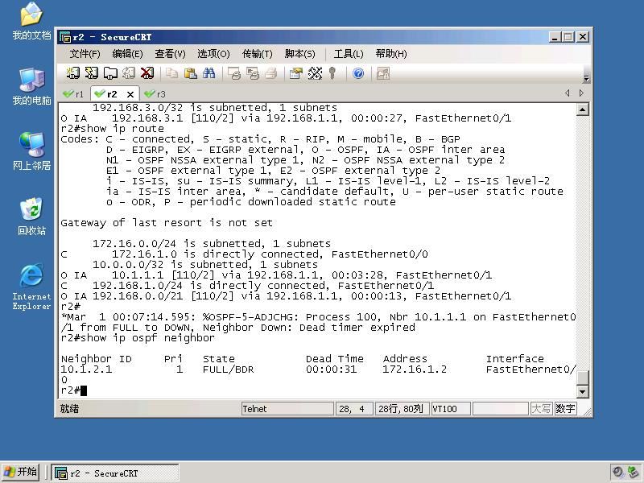Click the Print Selection icon
The image size is (644, 483).
pyautogui.click(x=252, y=73)
